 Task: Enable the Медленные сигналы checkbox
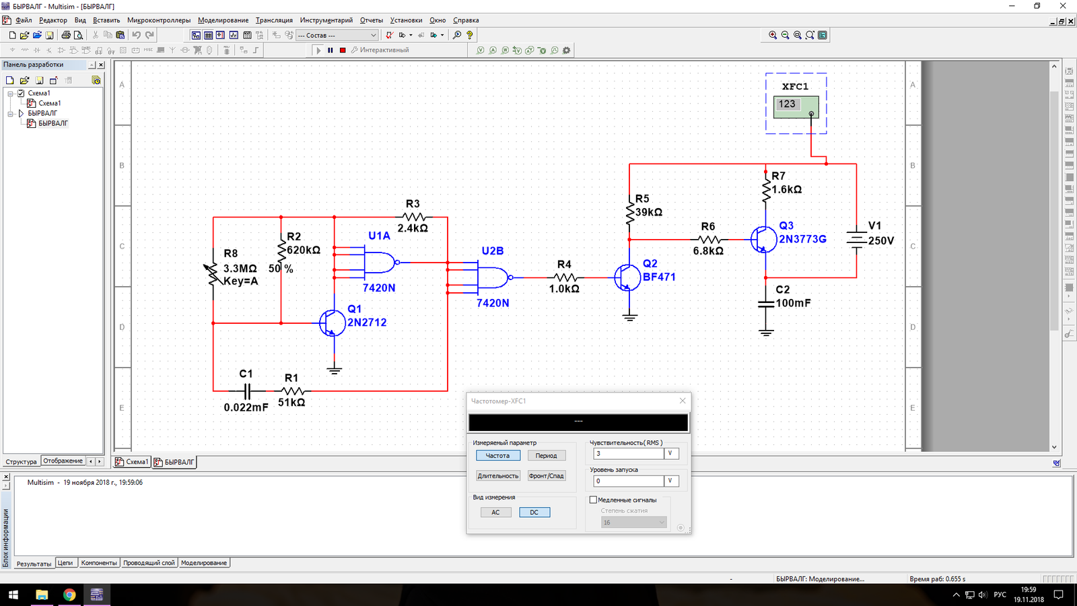[x=593, y=500]
